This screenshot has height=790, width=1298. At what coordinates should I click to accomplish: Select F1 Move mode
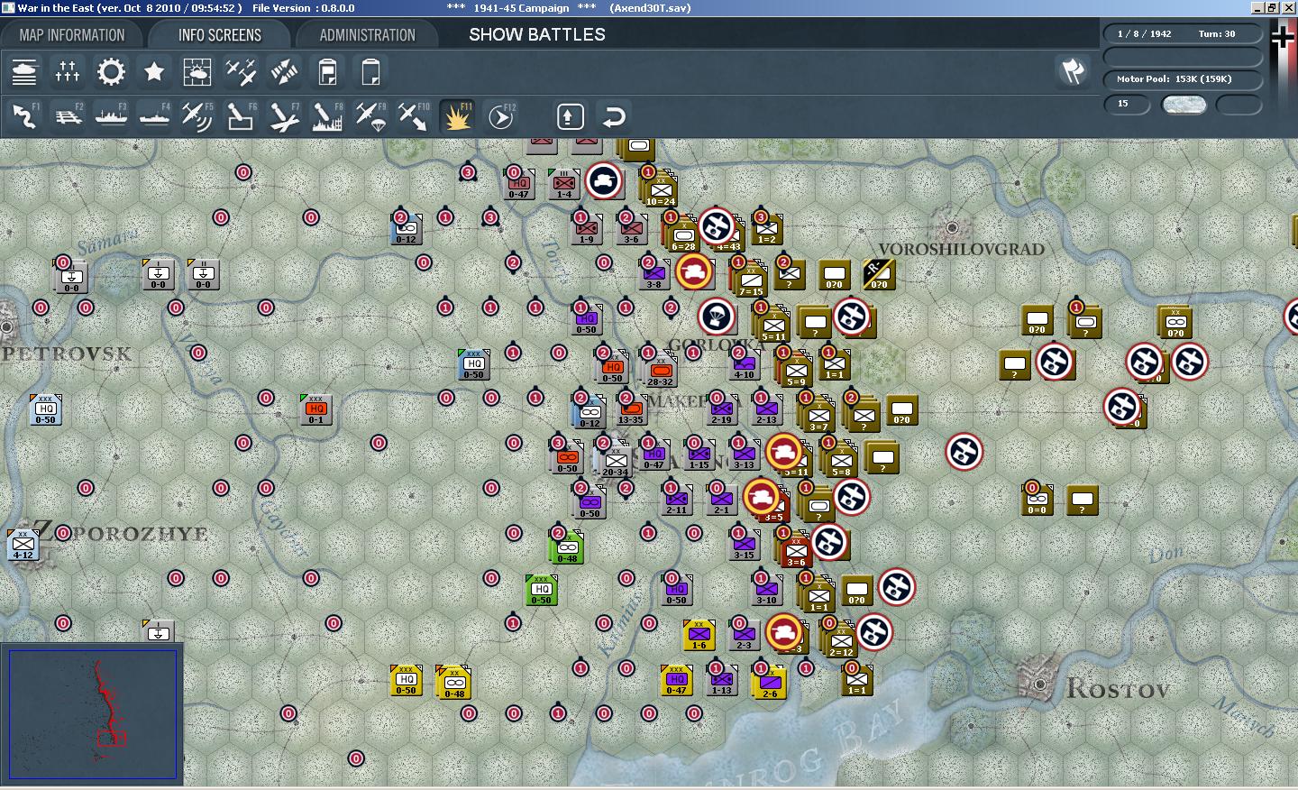pyautogui.click(x=24, y=116)
